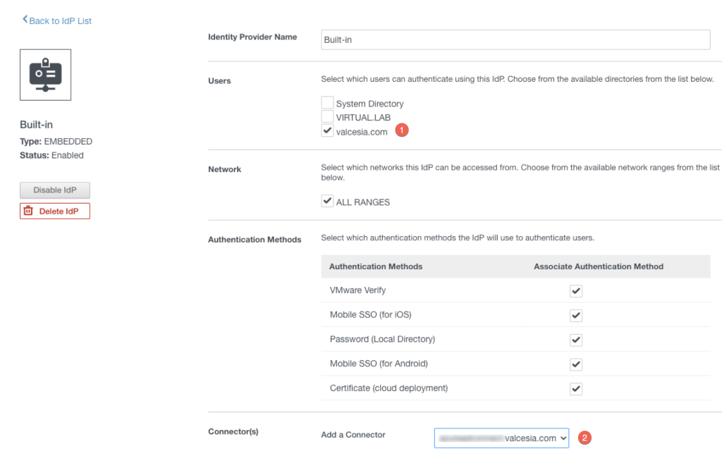Uncheck the valcesia.com directory checkbox
Image resolution: width=722 pixels, height=456 pixels.
click(x=327, y=130)
